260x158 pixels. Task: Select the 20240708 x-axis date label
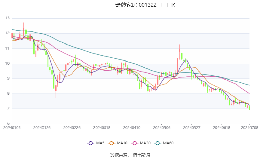(x=249, y=128)
